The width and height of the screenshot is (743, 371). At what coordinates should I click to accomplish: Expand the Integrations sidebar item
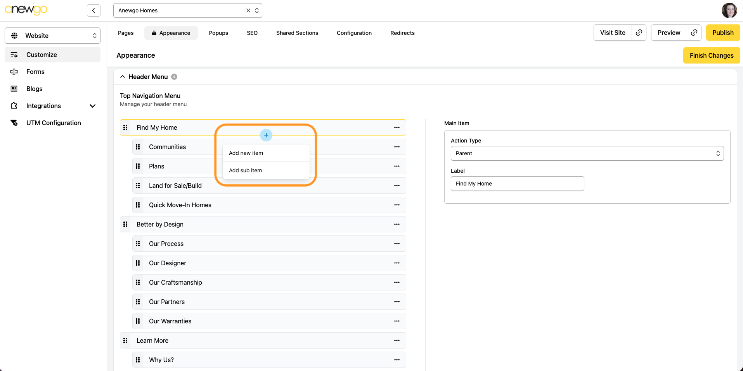pos(92,106)
